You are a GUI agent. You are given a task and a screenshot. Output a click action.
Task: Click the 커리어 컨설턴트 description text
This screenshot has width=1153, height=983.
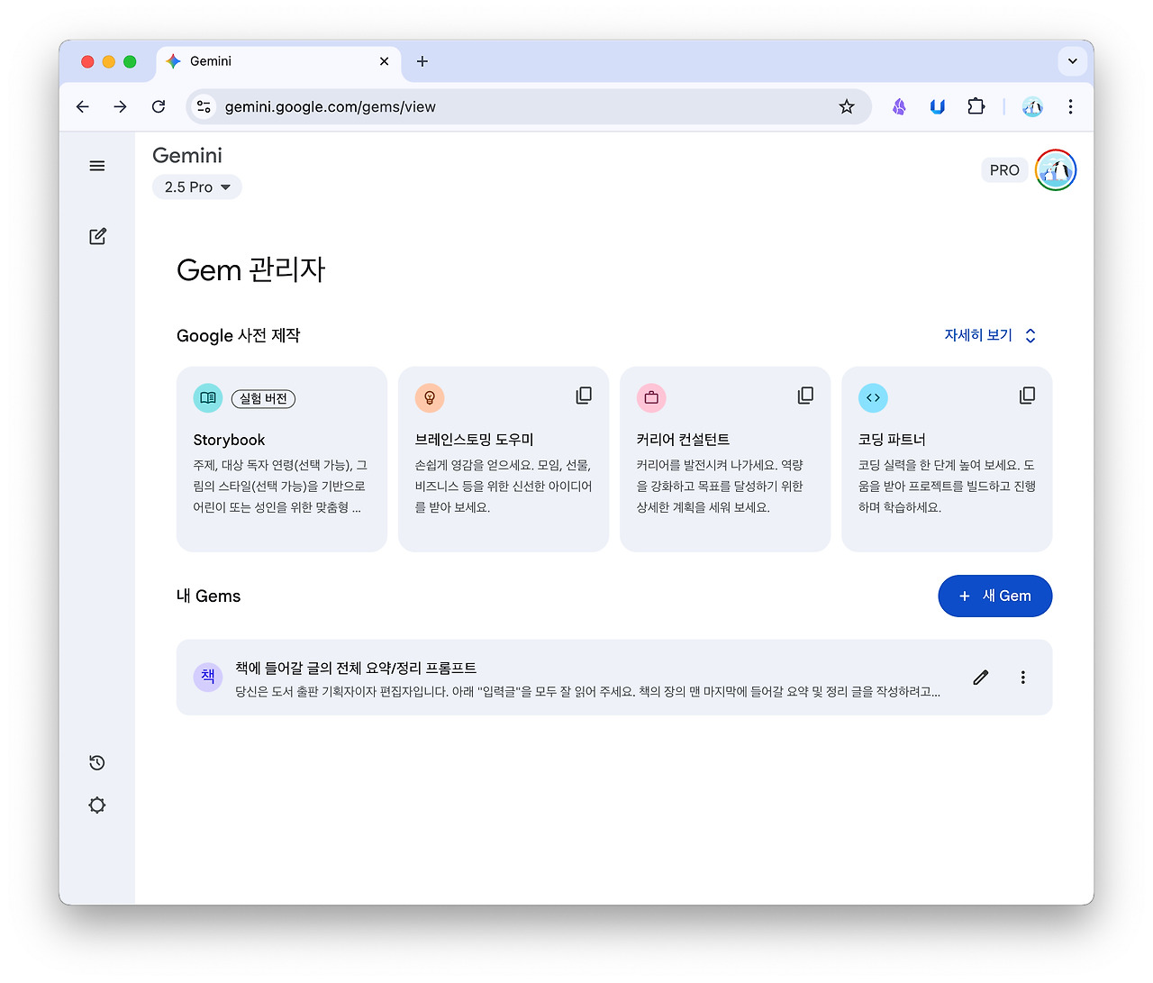pyautogui.click(x=720, y=487)
